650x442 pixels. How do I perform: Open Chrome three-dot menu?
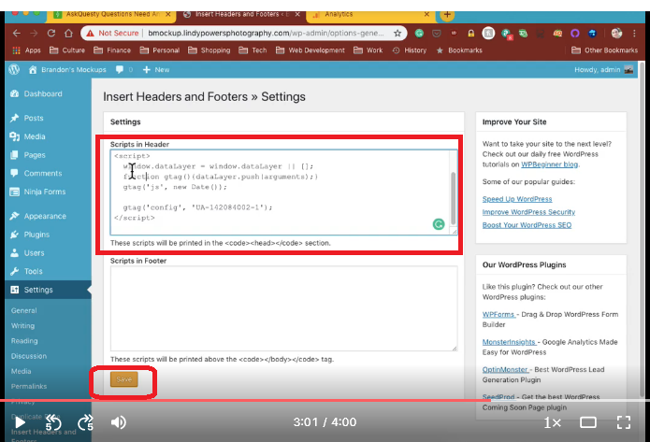click(x=634, y=33)
